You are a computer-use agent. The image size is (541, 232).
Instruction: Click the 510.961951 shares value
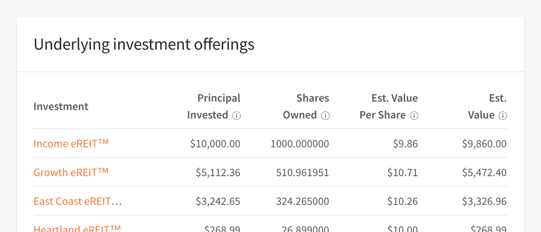[x=302, y=173]
